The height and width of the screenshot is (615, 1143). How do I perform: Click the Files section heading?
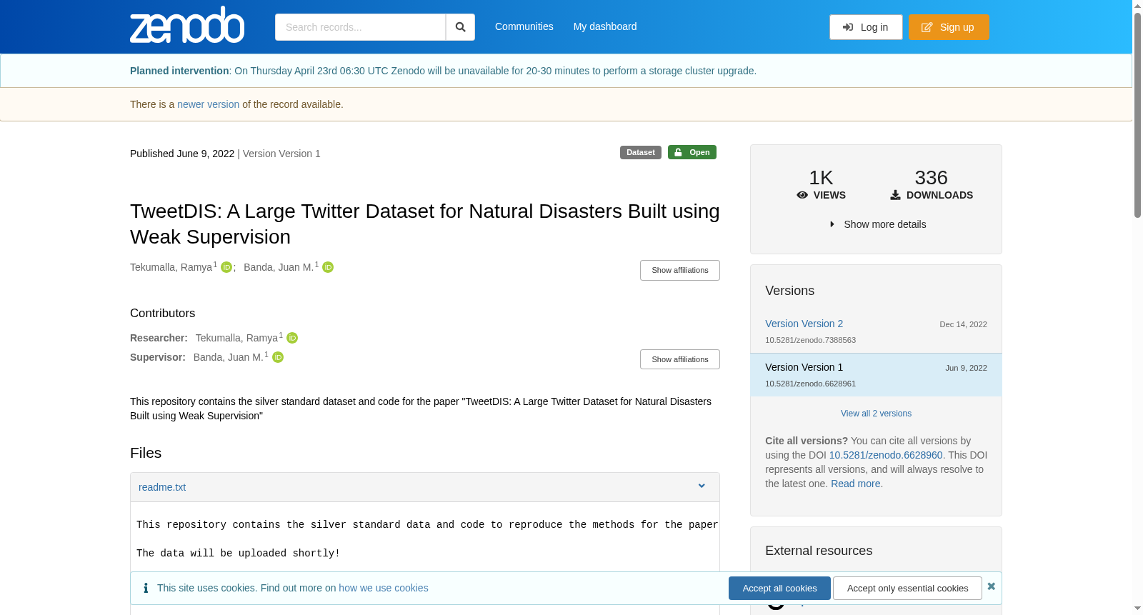pos(146,453)
